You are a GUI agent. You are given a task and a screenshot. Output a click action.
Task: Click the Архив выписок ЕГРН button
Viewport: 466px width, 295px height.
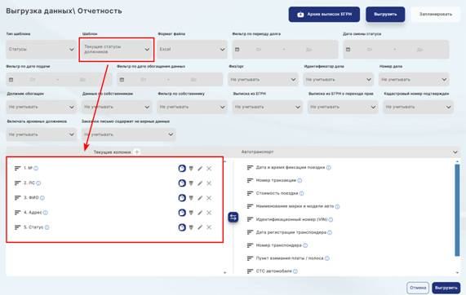[x=324, y=15]
